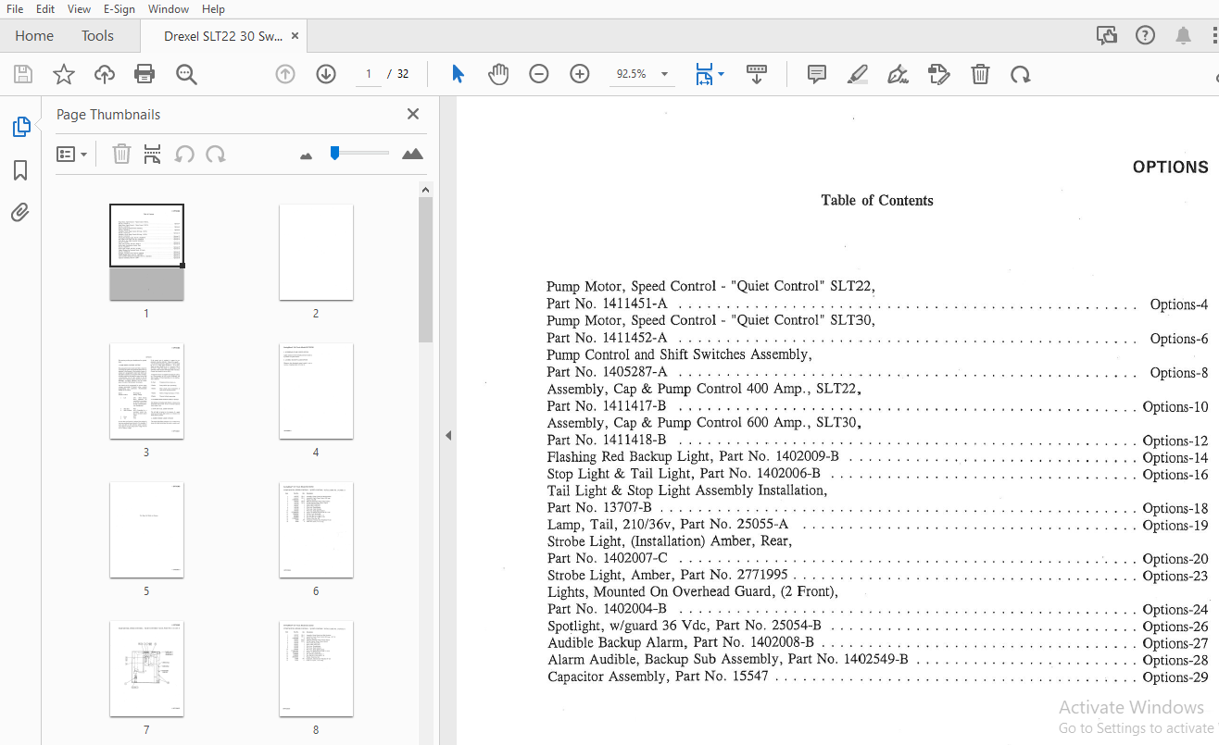Click the delete trash icon in toolbar
1219x745 pixels.
pos(980,74)
